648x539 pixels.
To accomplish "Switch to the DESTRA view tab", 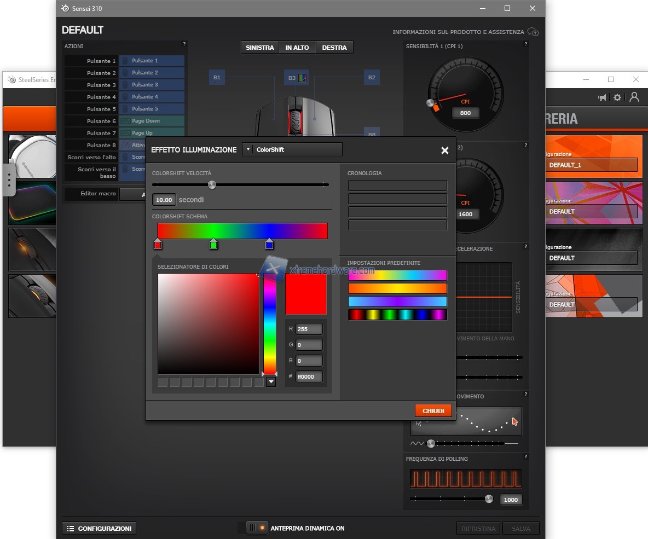I will (x=334, y=48).
